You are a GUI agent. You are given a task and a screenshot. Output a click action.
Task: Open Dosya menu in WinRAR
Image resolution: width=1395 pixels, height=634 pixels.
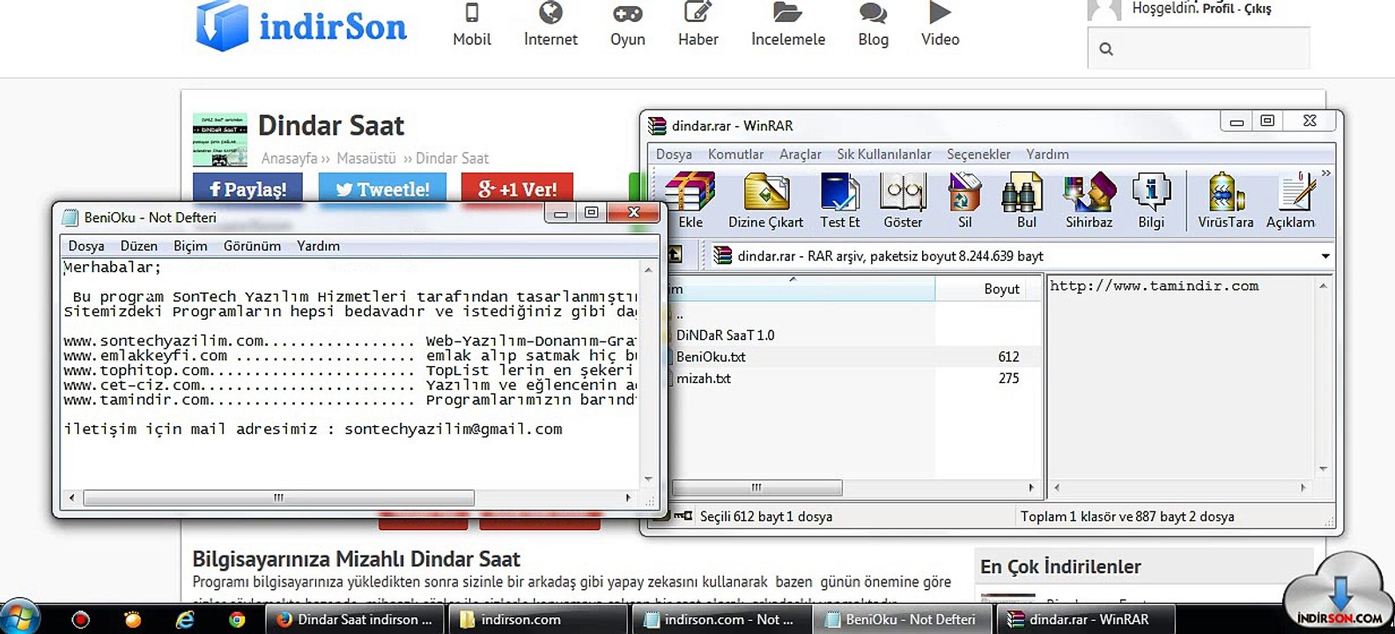coord(674,154)
